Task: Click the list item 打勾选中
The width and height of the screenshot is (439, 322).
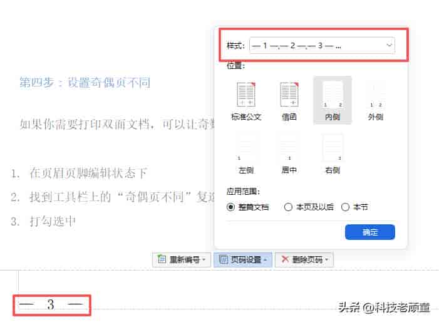Action: 53,221
